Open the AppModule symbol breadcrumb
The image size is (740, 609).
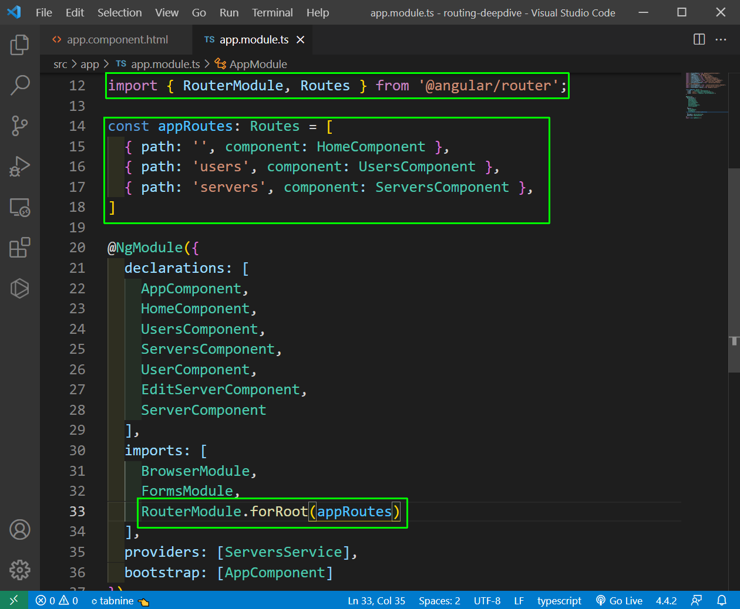pyautogui.click(x=251, y=64)
